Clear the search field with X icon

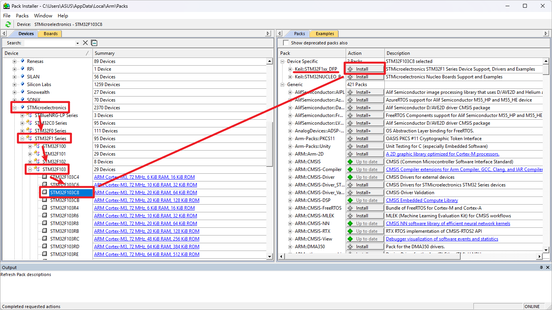(86, 43)
